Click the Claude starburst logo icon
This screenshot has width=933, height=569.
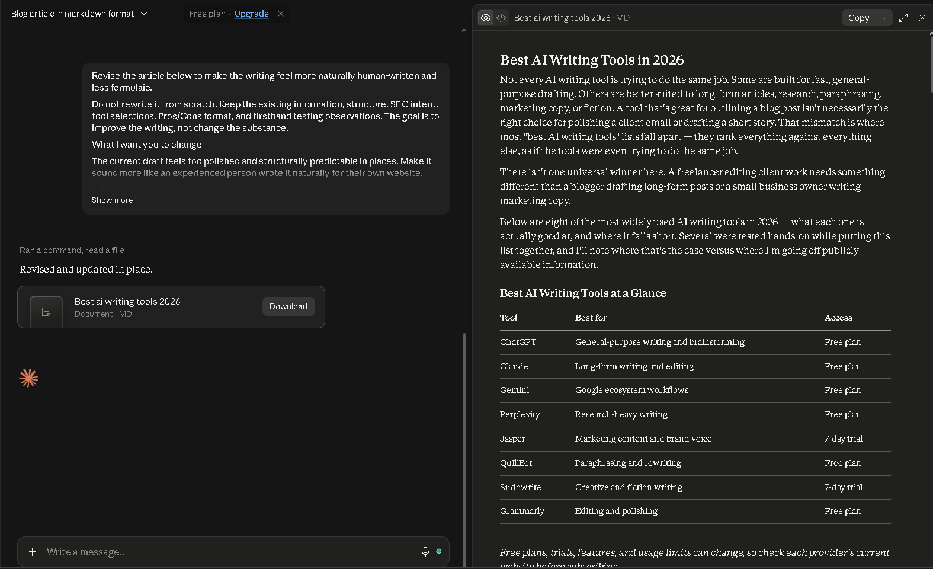coord(28,378)
